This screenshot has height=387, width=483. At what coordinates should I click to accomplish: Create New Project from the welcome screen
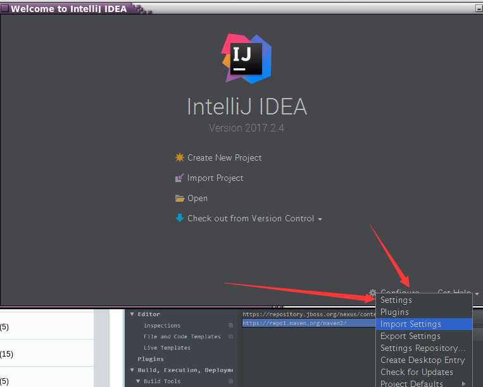[224, 157]
